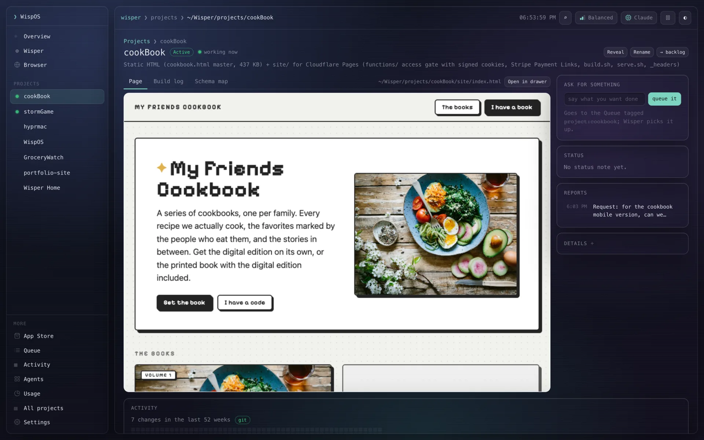Click 'I have a book' preview button
704x440 pixels.
coord(512,107)
